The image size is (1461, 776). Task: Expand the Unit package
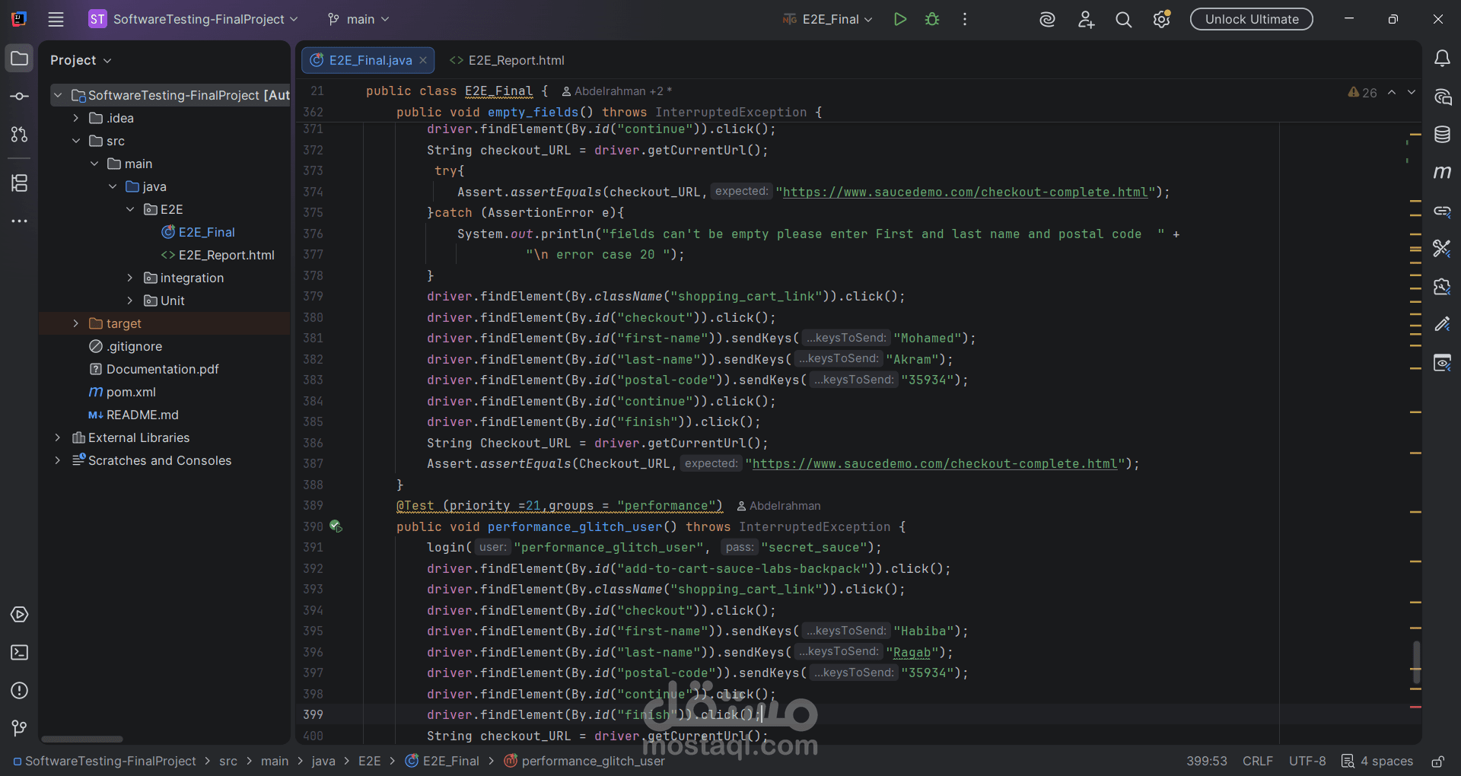[x=130, y=301]
